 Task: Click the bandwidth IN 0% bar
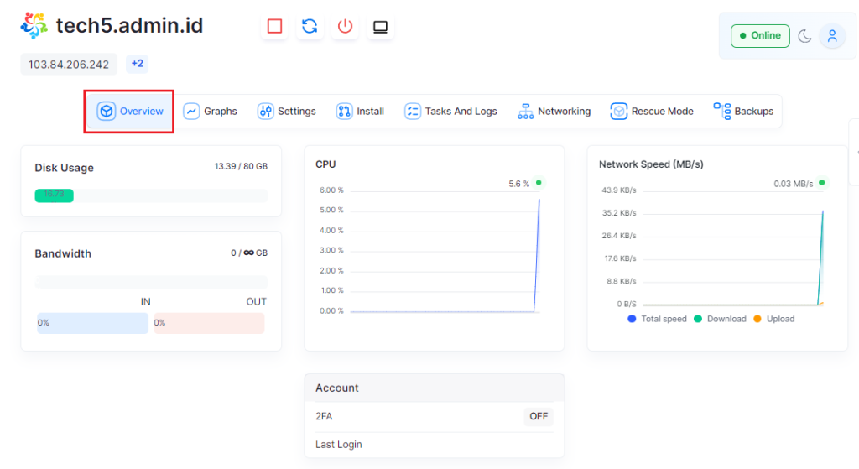click(x=92, y=323)
